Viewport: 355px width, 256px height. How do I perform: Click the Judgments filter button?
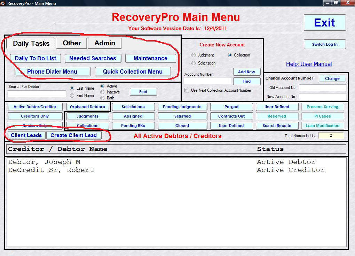coord(87,116)
